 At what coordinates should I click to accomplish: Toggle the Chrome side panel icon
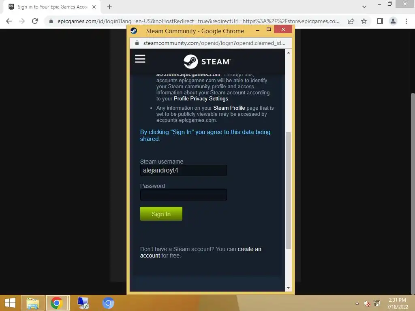pos(380,21)
